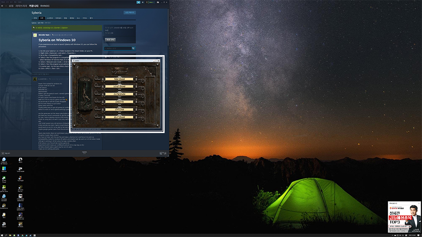This screenshot has width=422, height=237.
Task: Open the Notion desktop shortcut
Action: [x=4, y=225]
